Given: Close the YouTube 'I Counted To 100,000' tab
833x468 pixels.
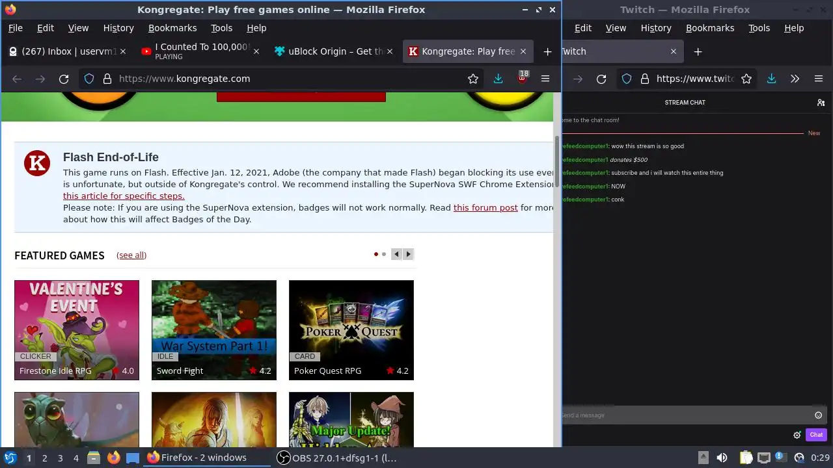Looking at the screenshot, I should point(256,51).
